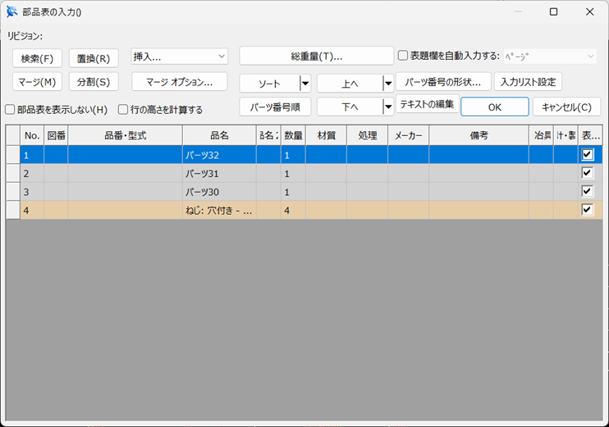The height and width of the screenshot is (427, 609).
Task: Click the マージ(M) button
Action: point(37,82)
